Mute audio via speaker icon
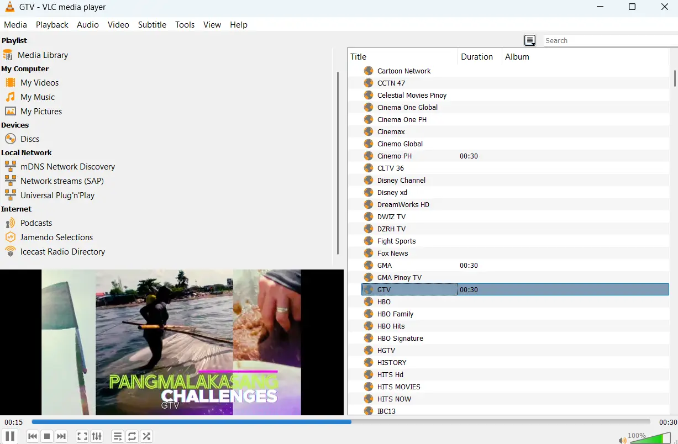 tap(623, 440)
